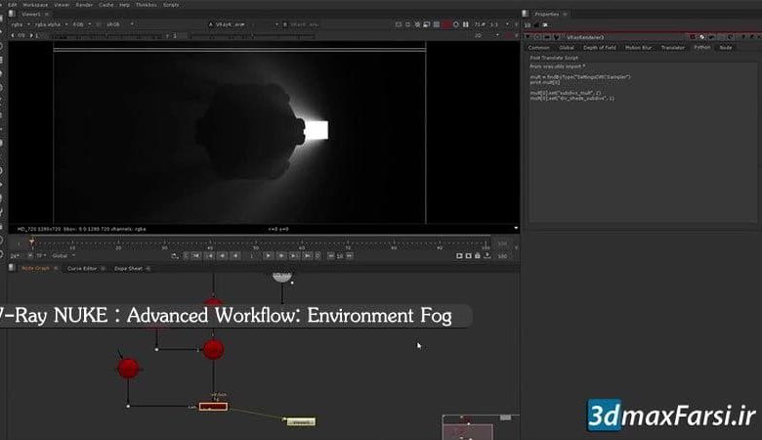Select the Curve Editor tab

point(82,268)
